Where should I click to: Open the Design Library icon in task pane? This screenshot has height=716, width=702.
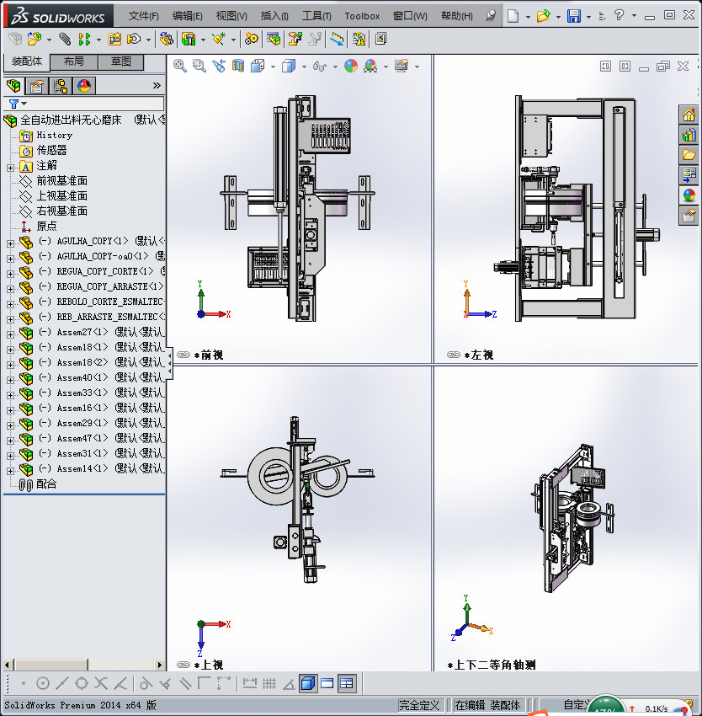[689, 134]
